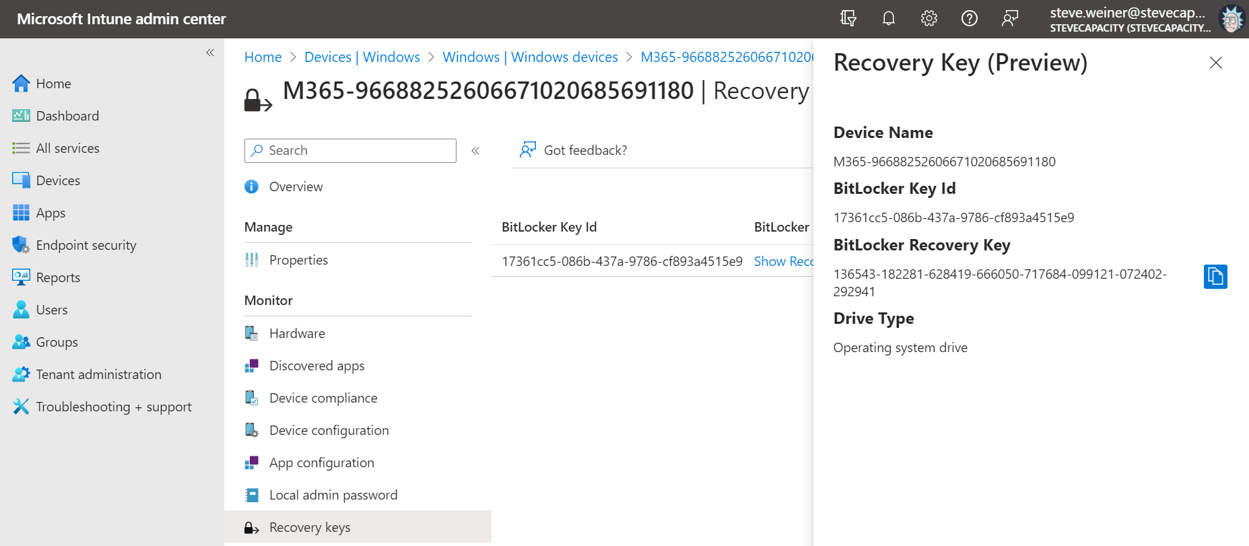The width and height of the screenshot is (1249, 546).
Task: Click Hardware icon in Monitor section
Action: point(252,333)
